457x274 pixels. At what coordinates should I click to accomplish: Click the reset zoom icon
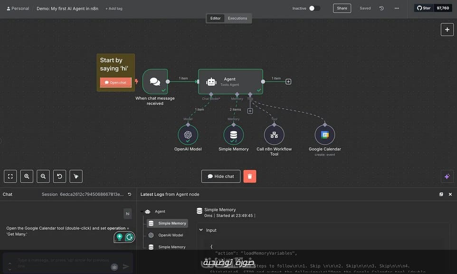point(59,176)
